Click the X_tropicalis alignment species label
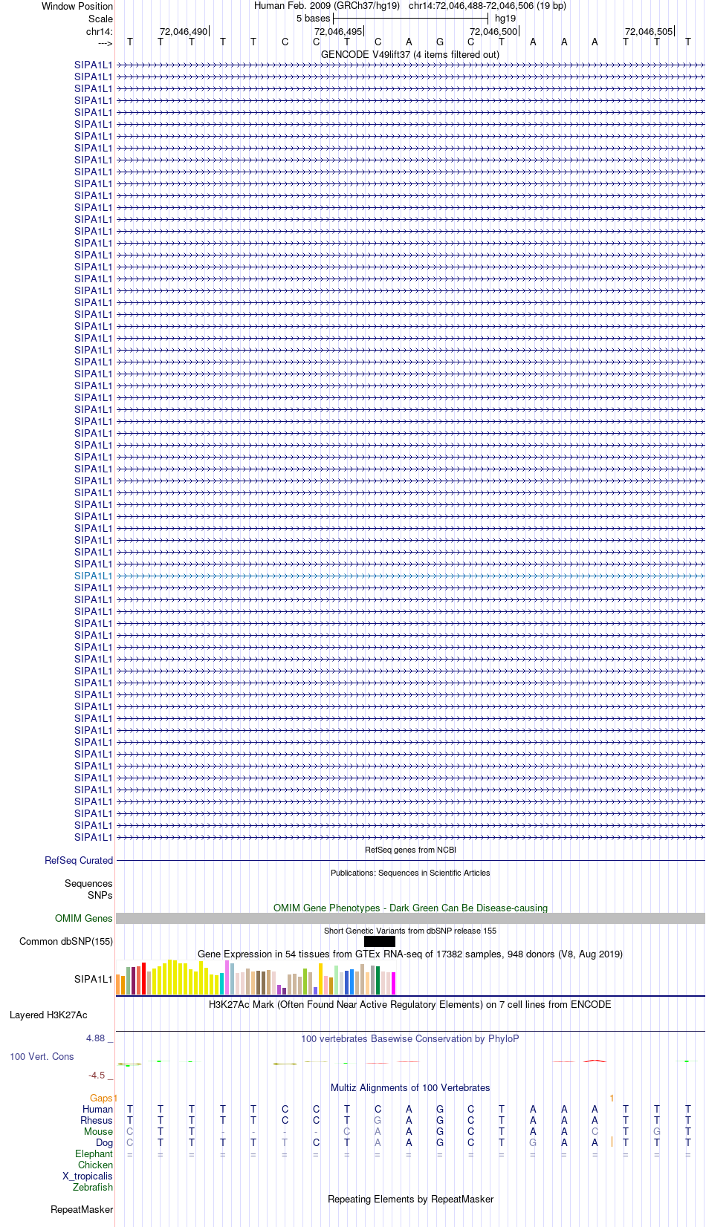Image resolution: width=706 pixels, height=1227 pixels. point(88,1176)
